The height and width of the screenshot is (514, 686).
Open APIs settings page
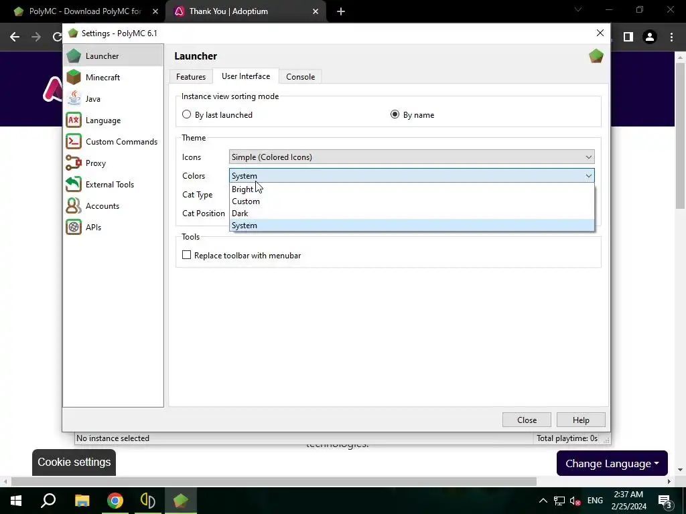pyautogui.click(x=113, y=228)
